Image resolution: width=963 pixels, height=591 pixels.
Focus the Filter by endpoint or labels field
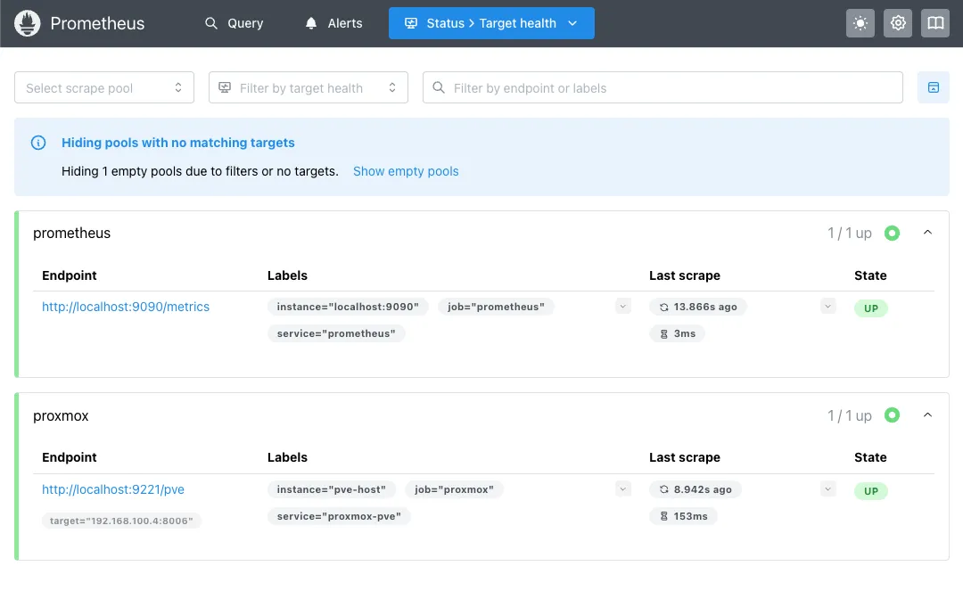click(x=663, y=87)
